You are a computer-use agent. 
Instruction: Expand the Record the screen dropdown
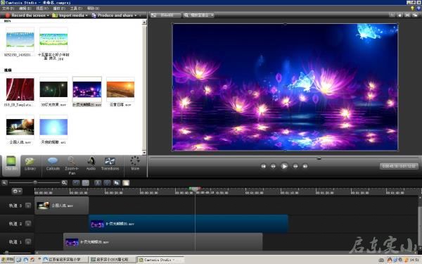[x=48, y=15]
